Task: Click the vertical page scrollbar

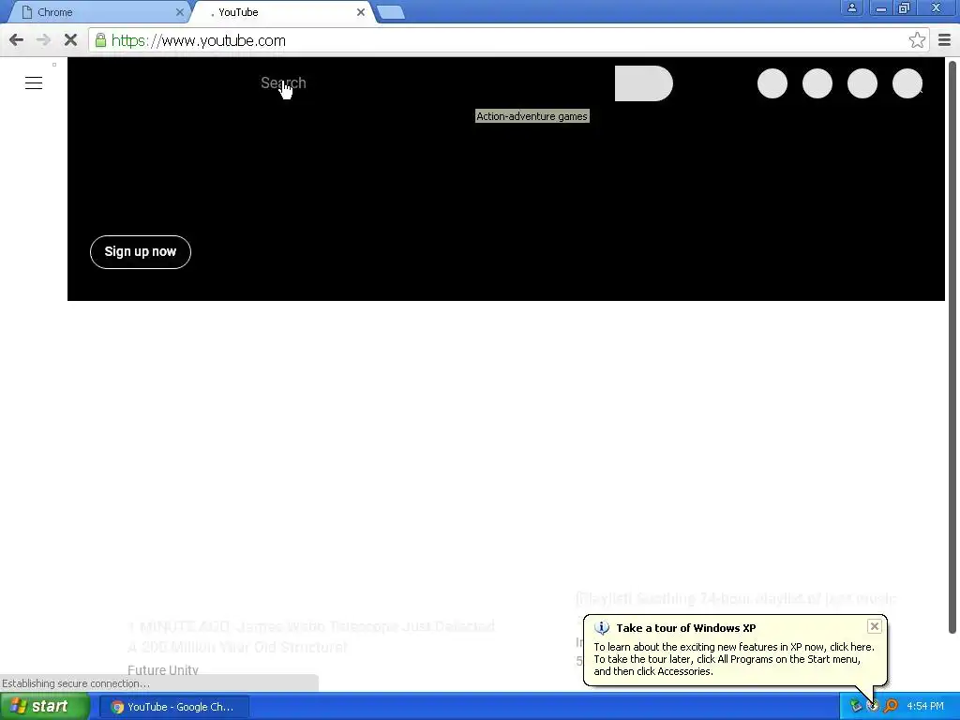Action: [952, 347]
